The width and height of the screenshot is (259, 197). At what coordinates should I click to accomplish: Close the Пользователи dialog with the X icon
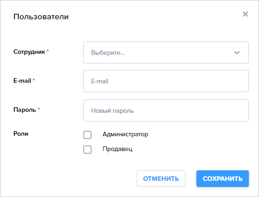point(245,14)
